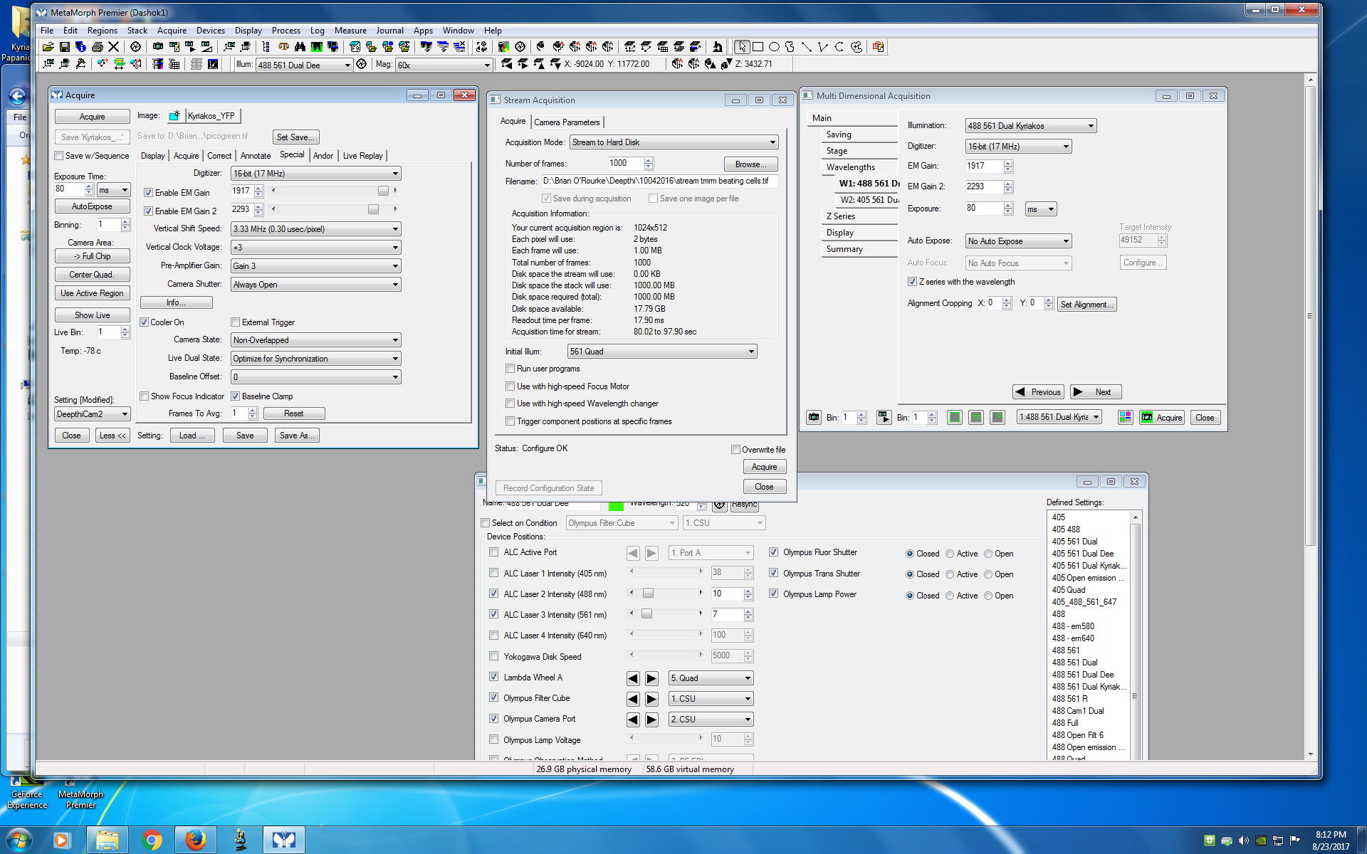Viewport: 1367px width, 854px height.
Task: Toggle the Baseline Clamp checkbox
Action: (x=236, y=396)
